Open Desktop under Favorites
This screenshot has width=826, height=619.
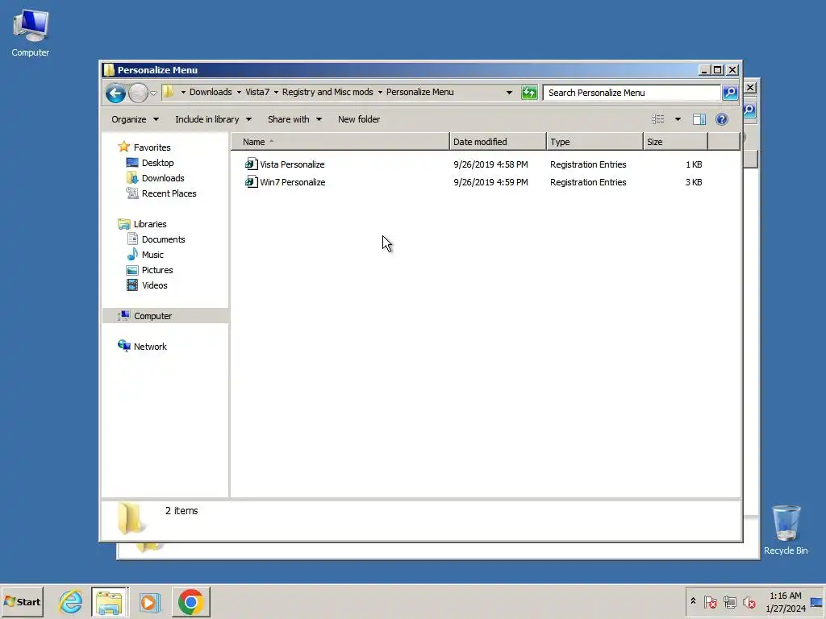pos(157,163)
